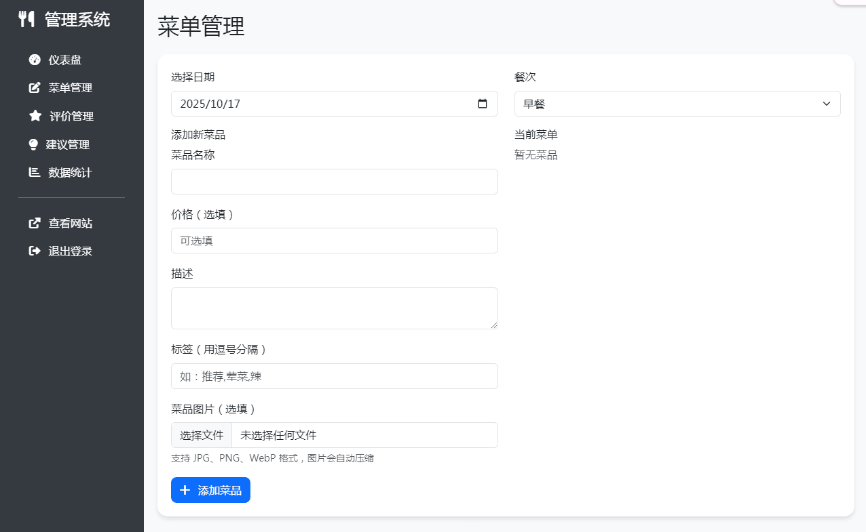
Task: Click the logout arrow icon
Action: click(x=35, y=251)
